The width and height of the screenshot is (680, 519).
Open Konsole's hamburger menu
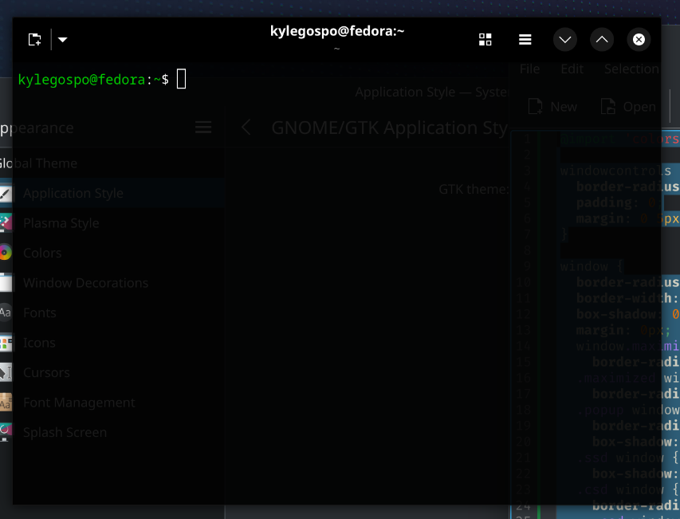525,38
